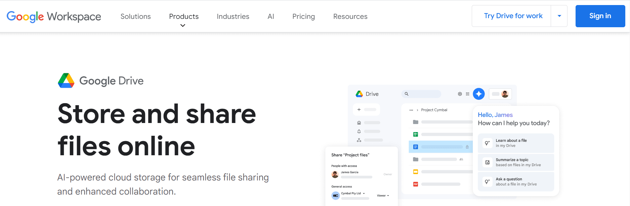The image size is (630, 206).
Task: Click the Share "Project files" title
Action: [x=350, y=155]
